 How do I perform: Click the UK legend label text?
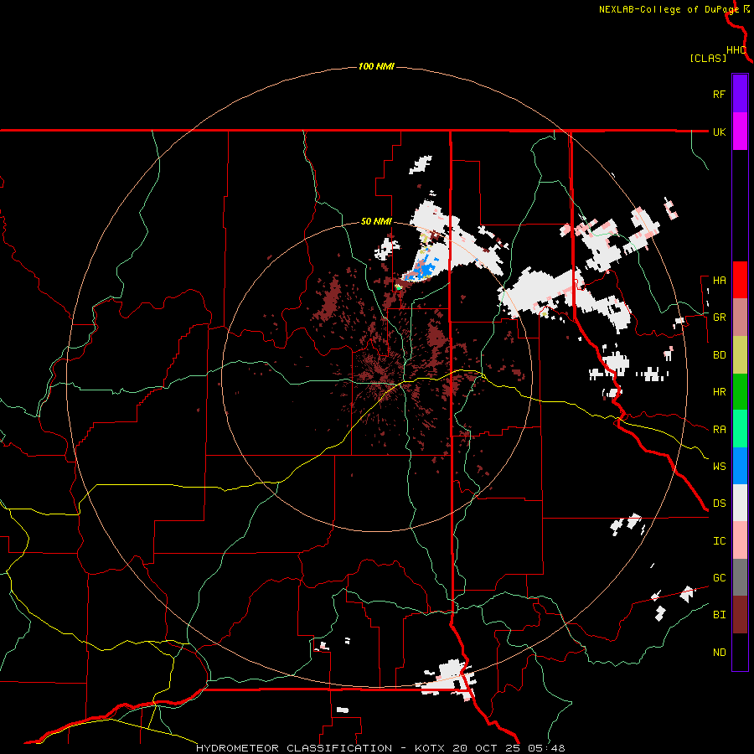(x=719, y=132)
